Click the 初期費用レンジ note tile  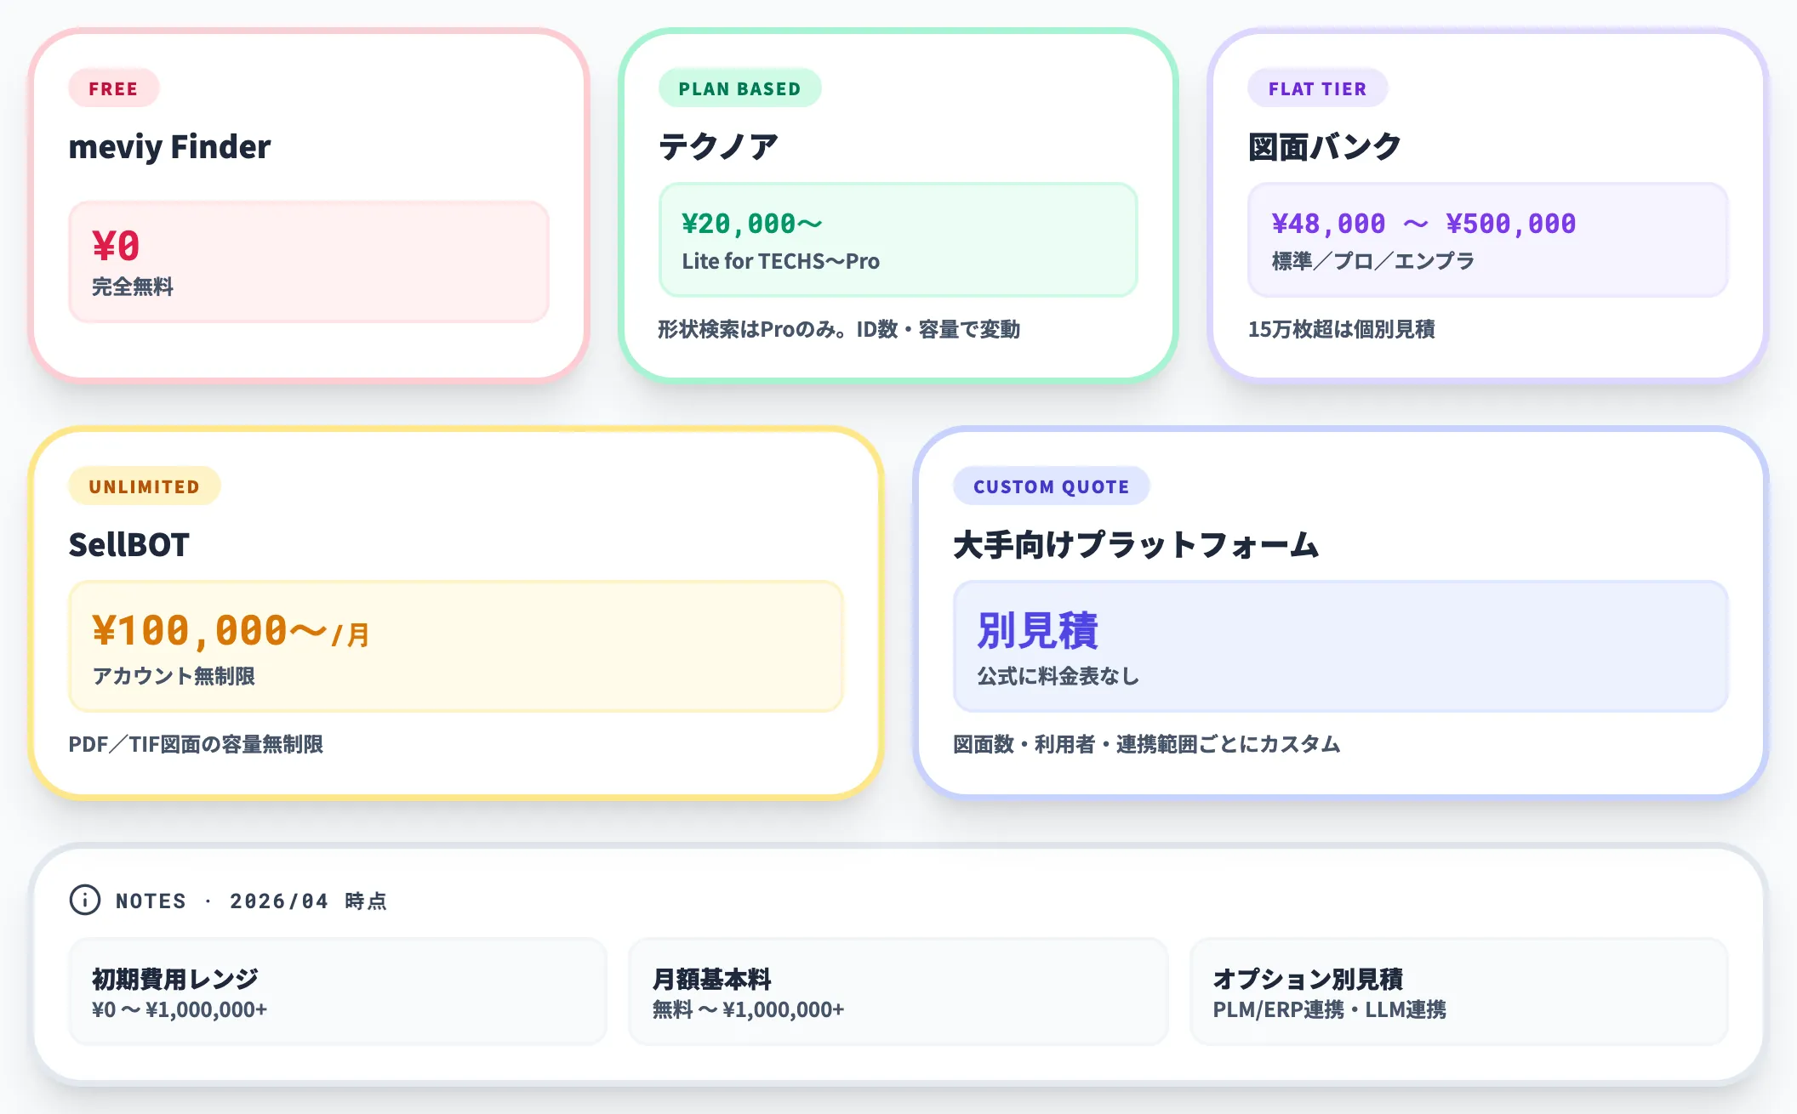[338, 992]
